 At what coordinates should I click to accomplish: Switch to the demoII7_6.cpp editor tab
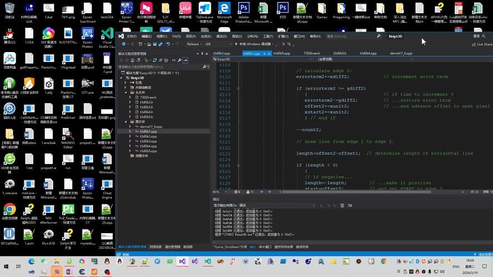(x=401, y=53)
